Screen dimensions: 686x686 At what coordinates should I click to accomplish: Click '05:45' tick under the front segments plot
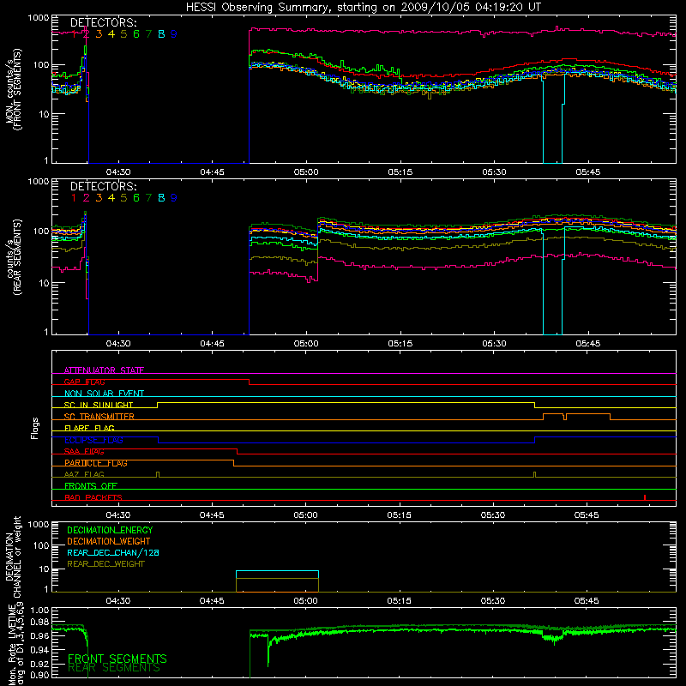[588, 172]
